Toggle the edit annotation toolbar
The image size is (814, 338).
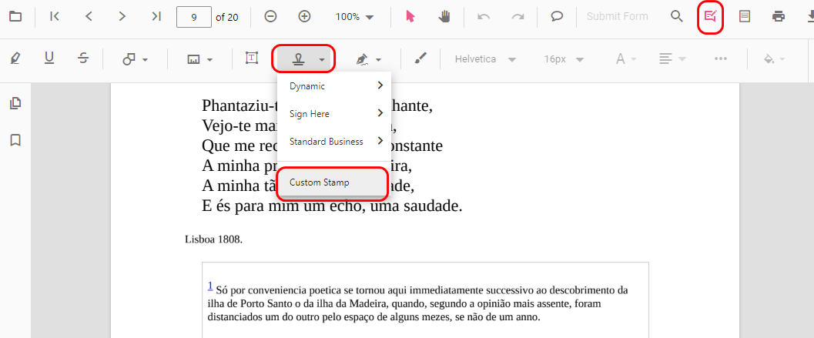(710, 17)
